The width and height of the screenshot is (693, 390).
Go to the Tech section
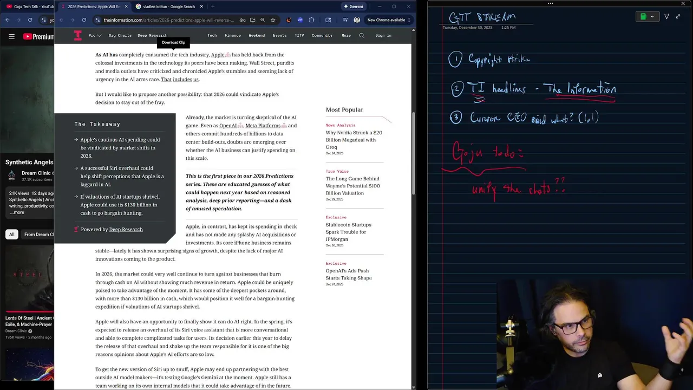pos(212,36)
